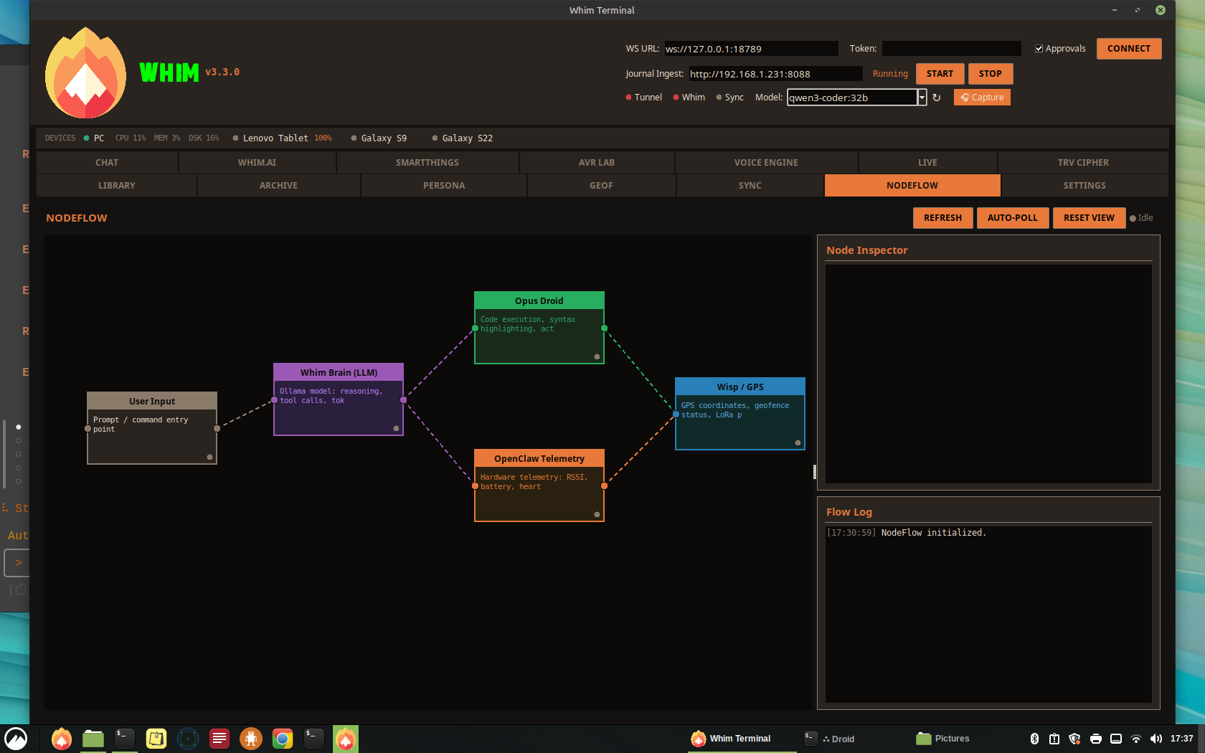Switch to the CHAT tab
The image size is (1205, 753).
pyautogui.click(x=106, y=162)
